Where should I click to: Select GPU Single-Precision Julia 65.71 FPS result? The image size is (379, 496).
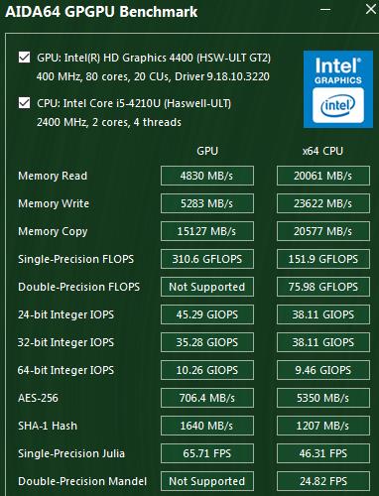(207, 453)
